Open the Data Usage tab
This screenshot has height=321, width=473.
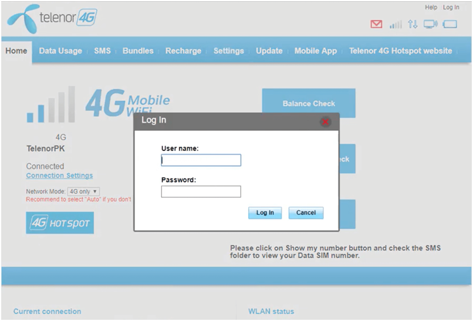pyautogui.click(x=60, y=50)
